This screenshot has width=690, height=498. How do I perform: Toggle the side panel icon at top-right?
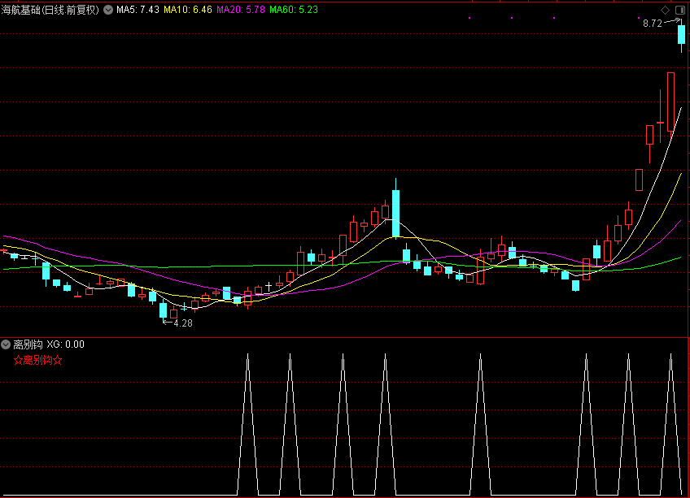tap(680, 10)
